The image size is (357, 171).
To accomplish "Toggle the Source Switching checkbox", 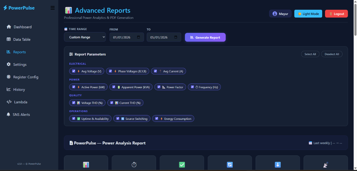I will click(x=118, y=119).
